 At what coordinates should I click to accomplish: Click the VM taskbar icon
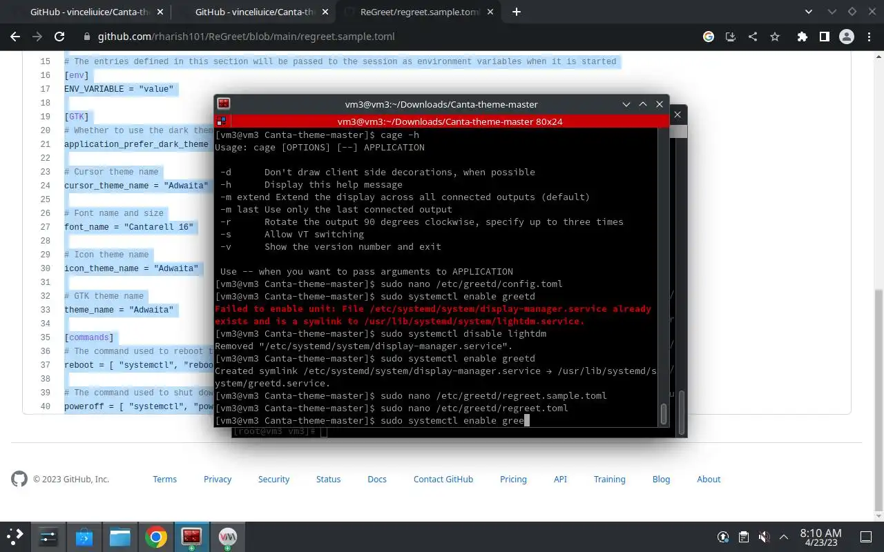click(x=227, y=536)
